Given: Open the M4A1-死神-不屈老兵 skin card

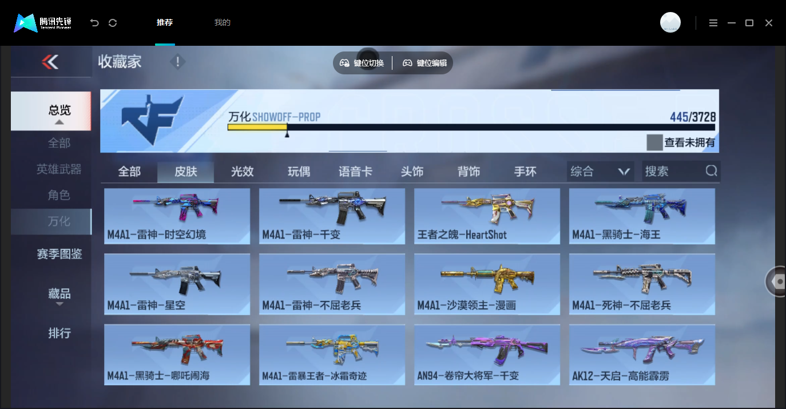Looking at the screenshot, I should (x=642, y=284).
